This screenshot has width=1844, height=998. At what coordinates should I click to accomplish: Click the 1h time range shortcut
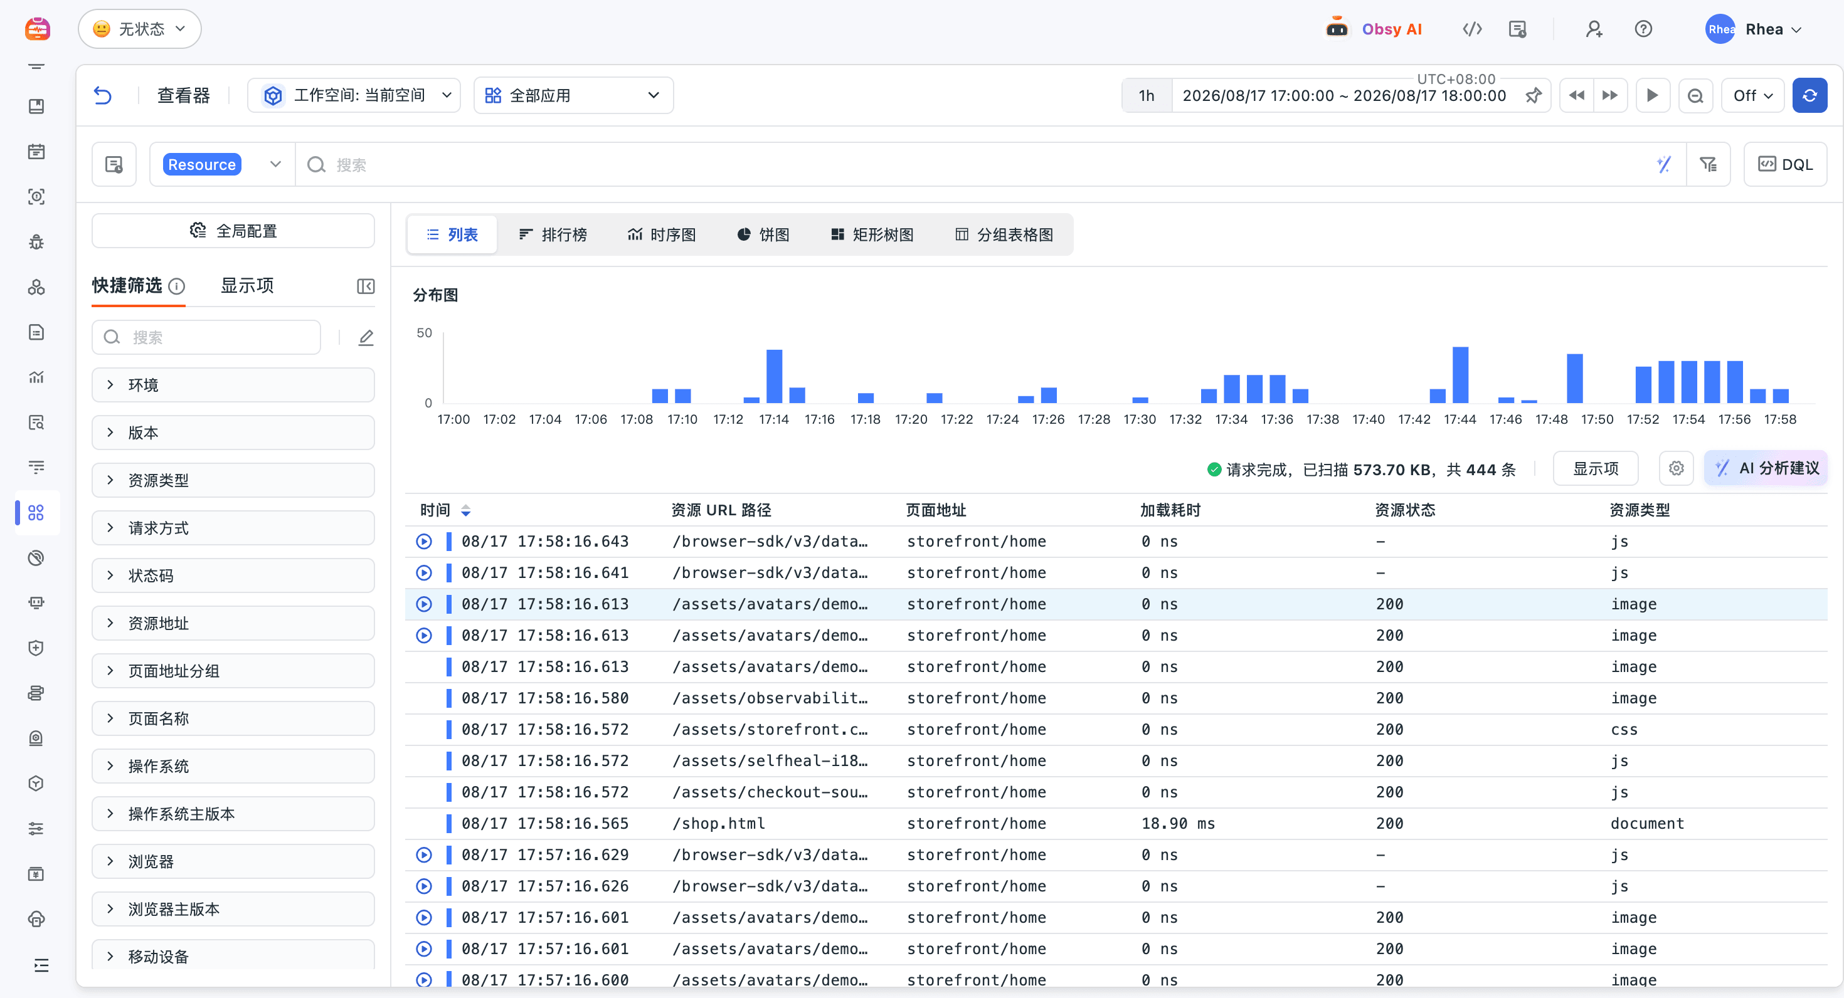1147,95
